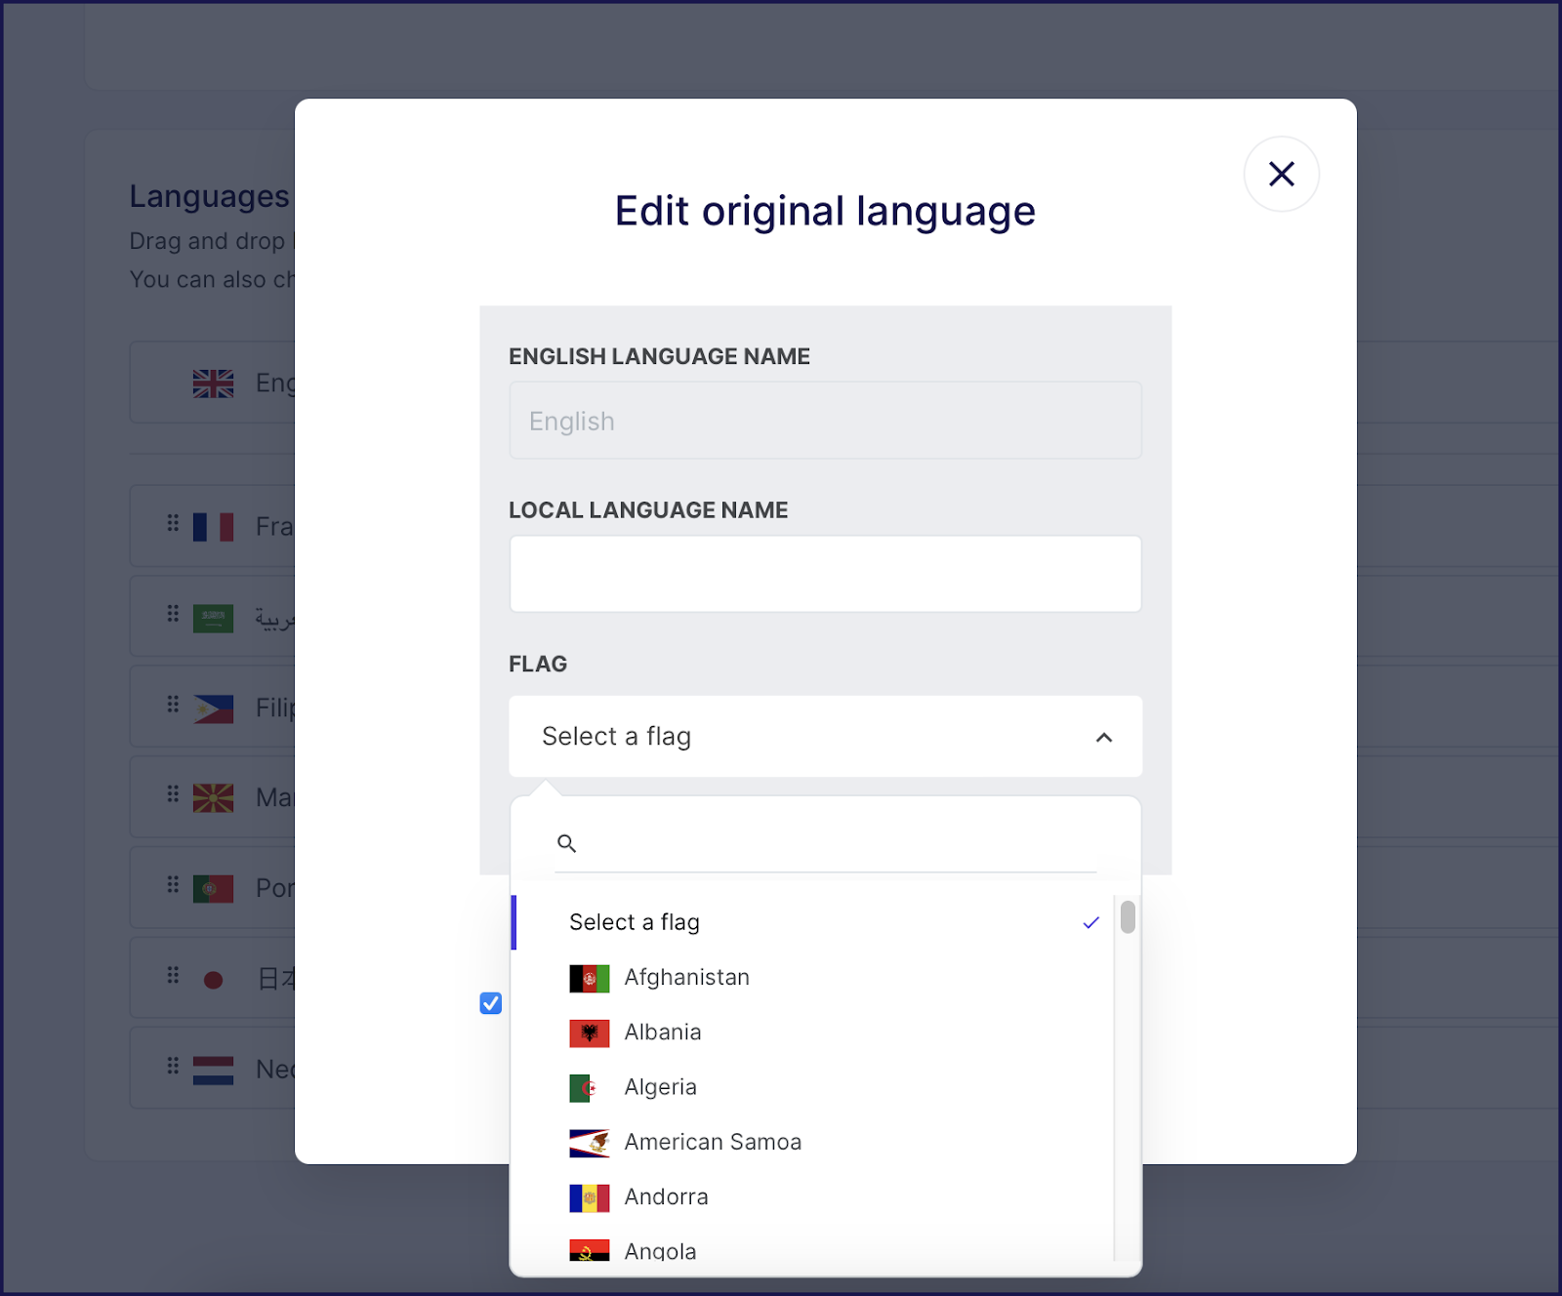Image resolution: width=1562 pixels, height=1296 pixels.
Task: Click the Andorra flag icon
Action: (590, 1197)
